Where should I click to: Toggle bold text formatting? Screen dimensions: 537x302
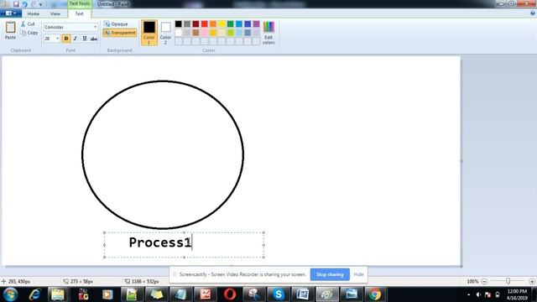pos(66,39)
